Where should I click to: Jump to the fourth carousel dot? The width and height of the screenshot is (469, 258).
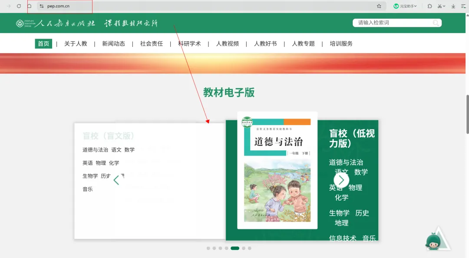point(226,248)
